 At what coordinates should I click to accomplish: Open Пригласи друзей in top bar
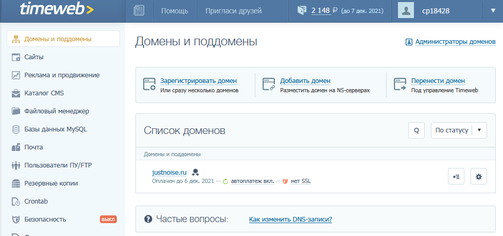pos(234,11)
